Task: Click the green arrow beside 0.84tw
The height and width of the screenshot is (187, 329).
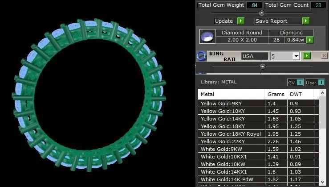Action: point(310,40)
